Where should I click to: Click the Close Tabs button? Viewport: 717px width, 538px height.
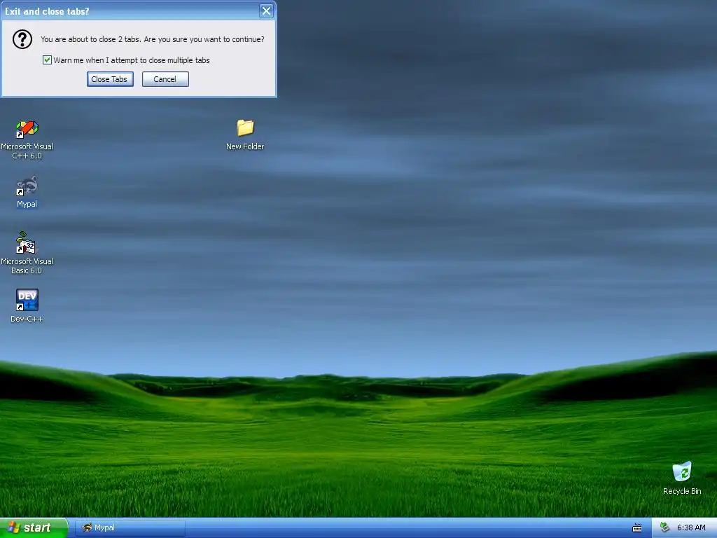tap(110, 79)
